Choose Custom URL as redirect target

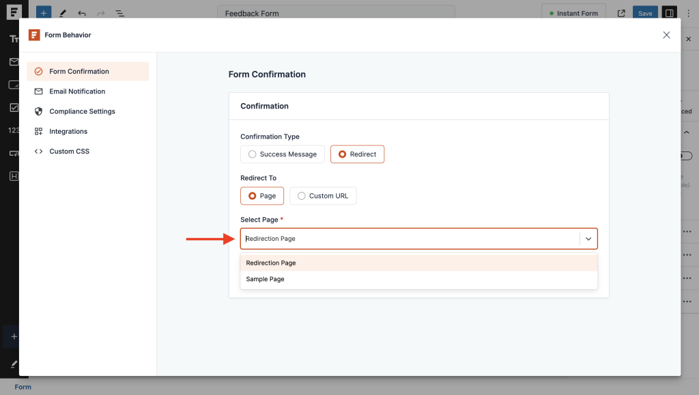322,196
